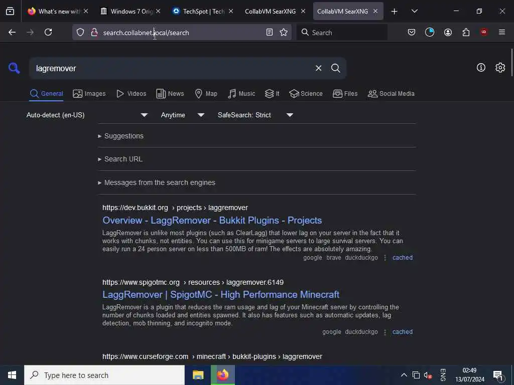Open Pocket save icon
This screenshot has height=385, width=514.
pyautogui.click(x=412, y=32)
